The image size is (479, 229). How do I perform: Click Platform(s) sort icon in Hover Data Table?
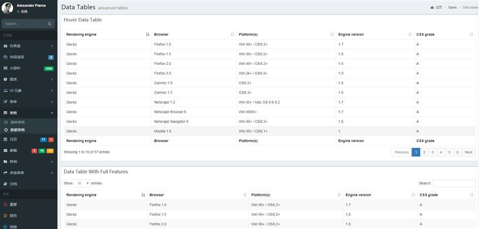pyautogui.click(x=332, y=35)
